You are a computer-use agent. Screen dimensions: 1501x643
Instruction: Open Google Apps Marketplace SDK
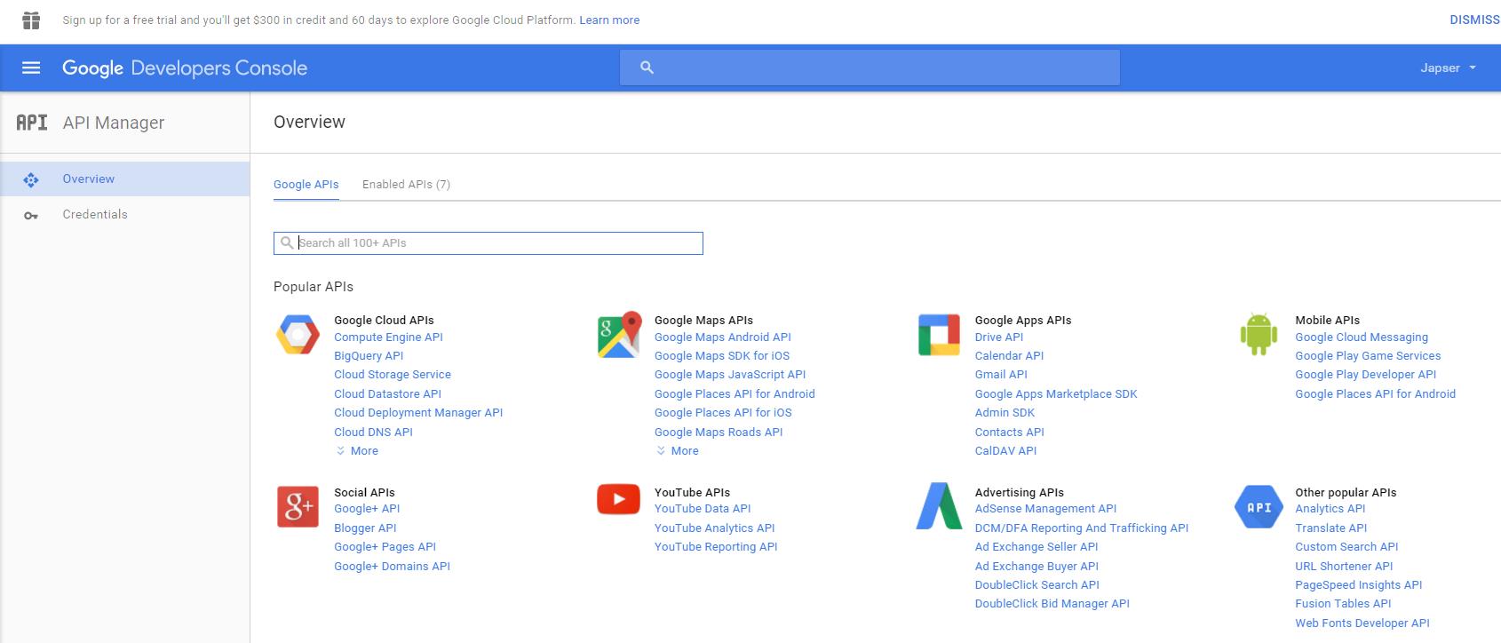(x=1056, y=394)
